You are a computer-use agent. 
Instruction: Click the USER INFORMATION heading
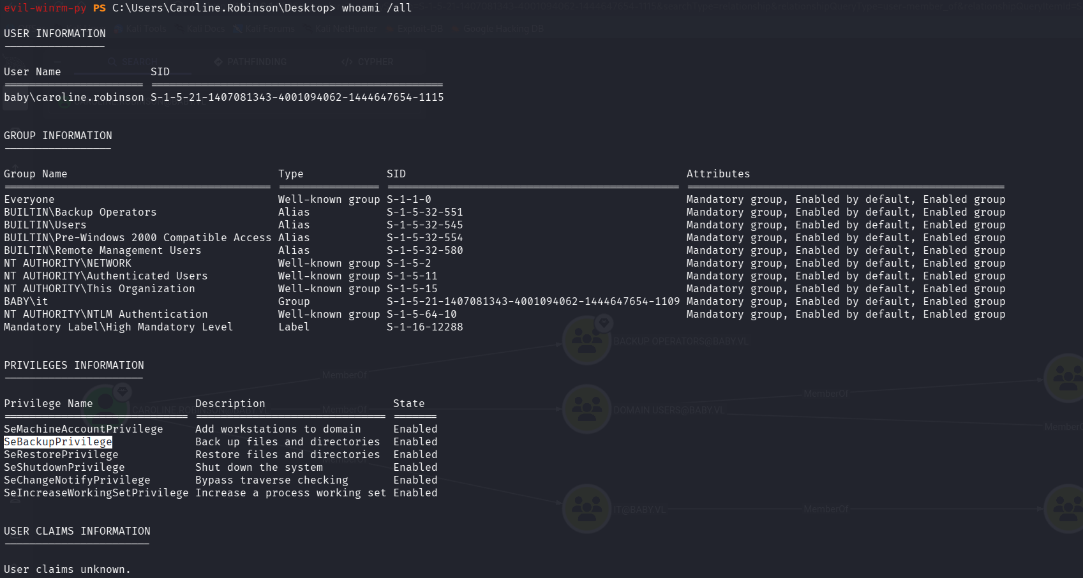pos(55,33)
